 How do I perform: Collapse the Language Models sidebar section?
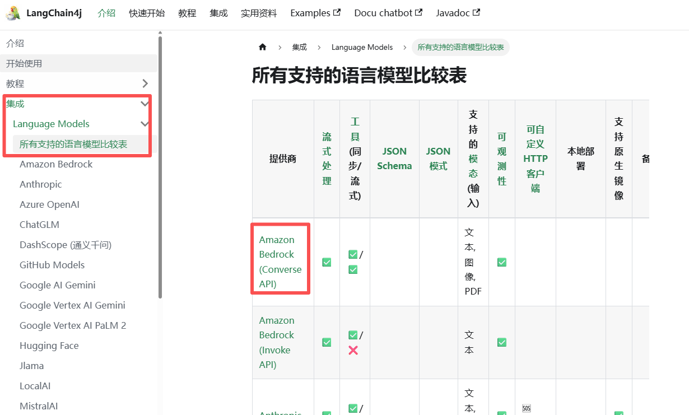[146, 124]
